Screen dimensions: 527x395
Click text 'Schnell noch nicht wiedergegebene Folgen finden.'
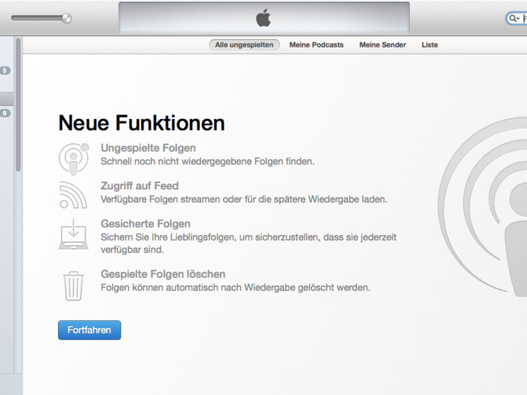pyautogui.click(x=207, y=161)
